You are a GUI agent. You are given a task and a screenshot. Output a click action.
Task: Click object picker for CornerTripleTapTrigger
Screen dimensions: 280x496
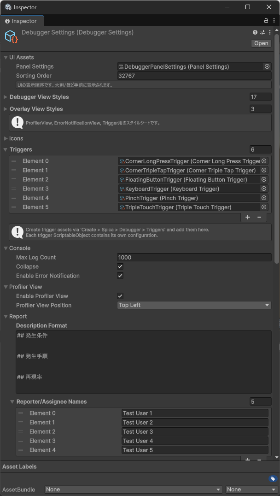pos(264,170)
